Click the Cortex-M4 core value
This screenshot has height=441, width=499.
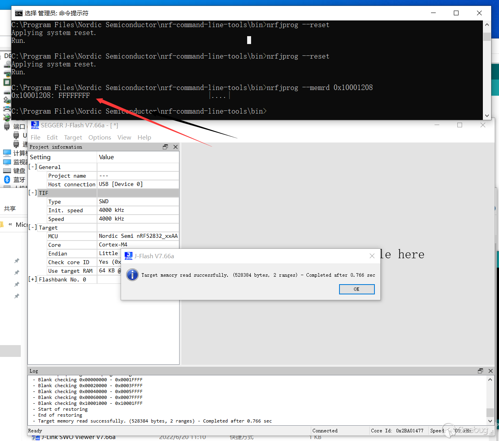[138, 244]
